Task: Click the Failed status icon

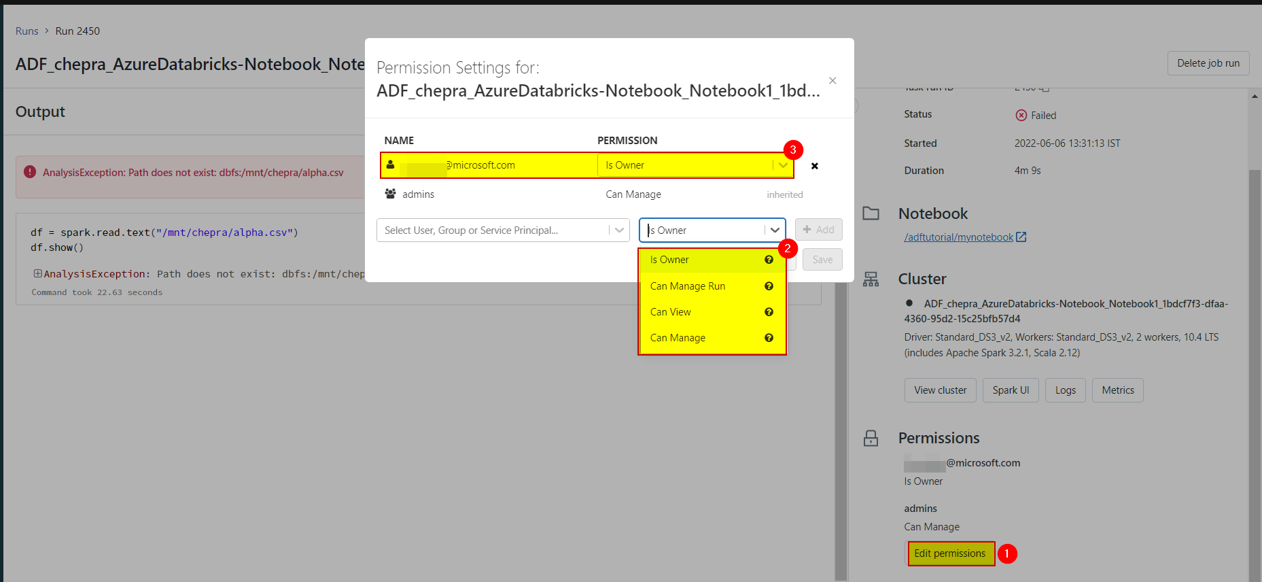Action: pyautogui.click(x=1021, y=116)
